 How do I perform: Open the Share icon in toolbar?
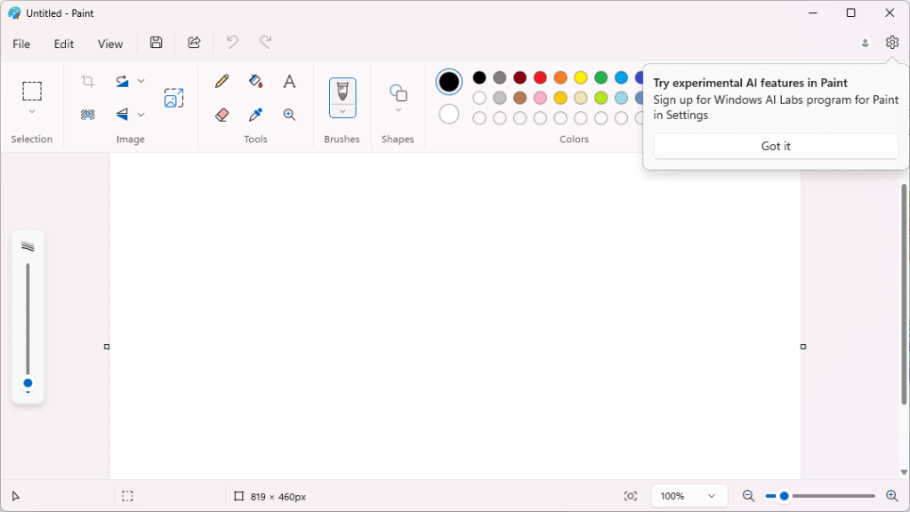click(x=194, y=43)
